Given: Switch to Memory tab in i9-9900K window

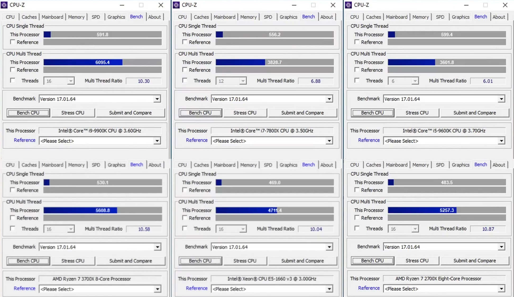Looking at the screenshot, I should [76, 17].
